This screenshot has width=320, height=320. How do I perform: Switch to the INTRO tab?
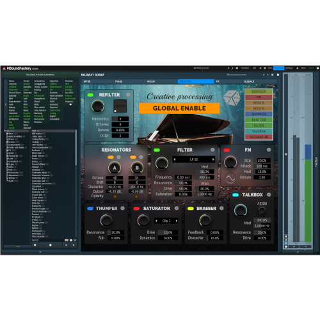97,81
